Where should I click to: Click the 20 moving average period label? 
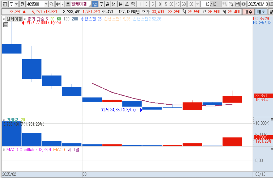click(52, 19)
